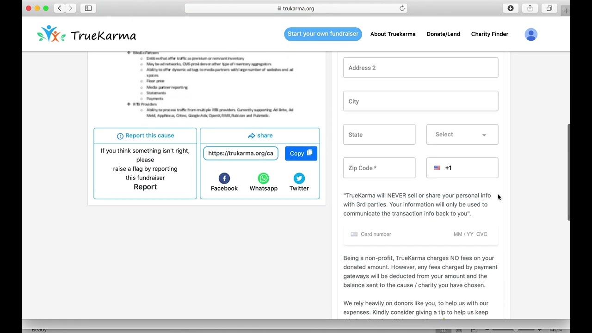The height and width of the screenshot is (333, 592).
Task: Open Start your own fundraiser
Action: 323,34
